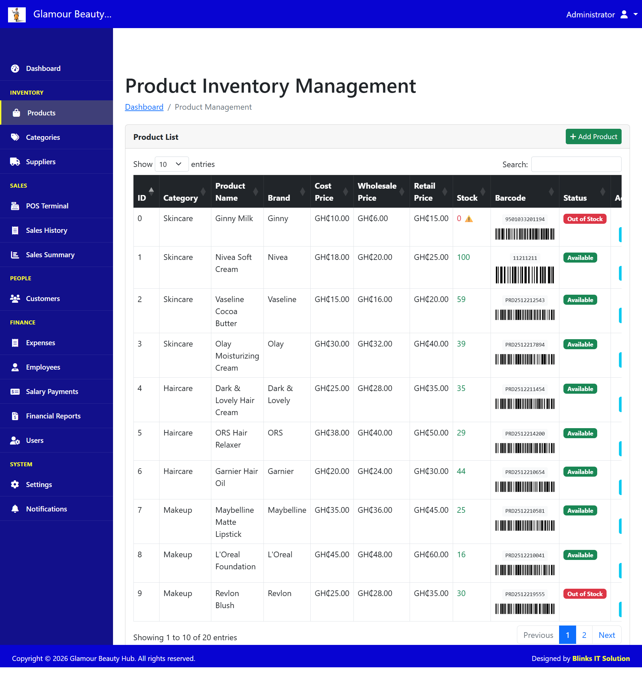
Task: Open the Blinks IT Solution link
Action: (x=601, y=659)
